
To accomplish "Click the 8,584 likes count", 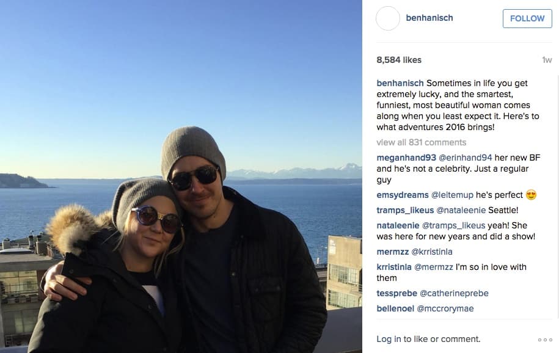I will click(399, 60).
